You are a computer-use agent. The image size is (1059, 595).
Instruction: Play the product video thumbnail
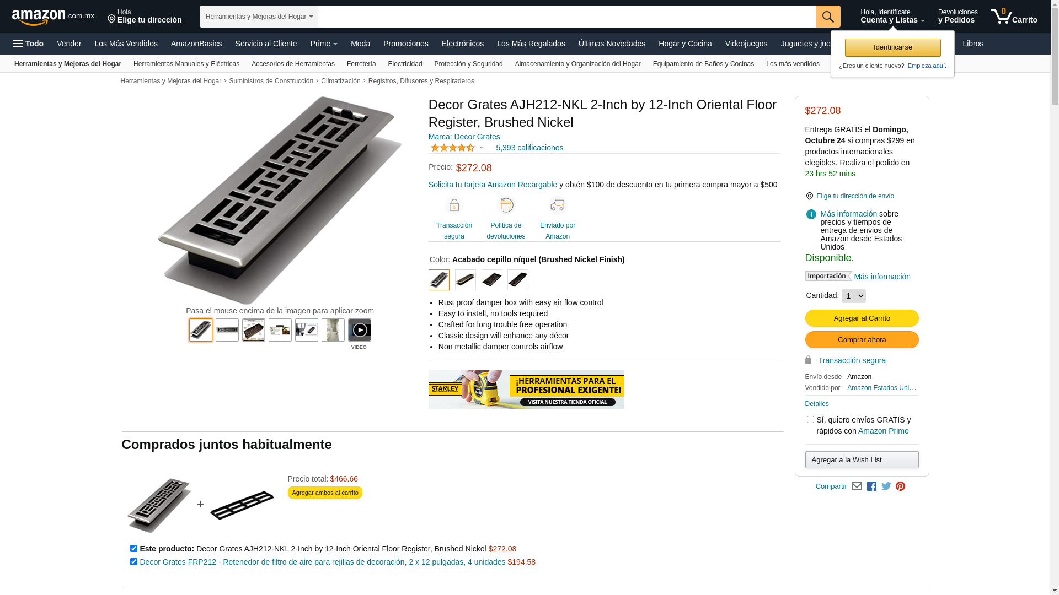click(359, 330)
